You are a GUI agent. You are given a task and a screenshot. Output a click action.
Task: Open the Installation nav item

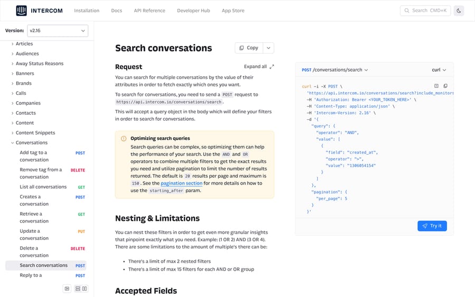click(x=87, y=11)
